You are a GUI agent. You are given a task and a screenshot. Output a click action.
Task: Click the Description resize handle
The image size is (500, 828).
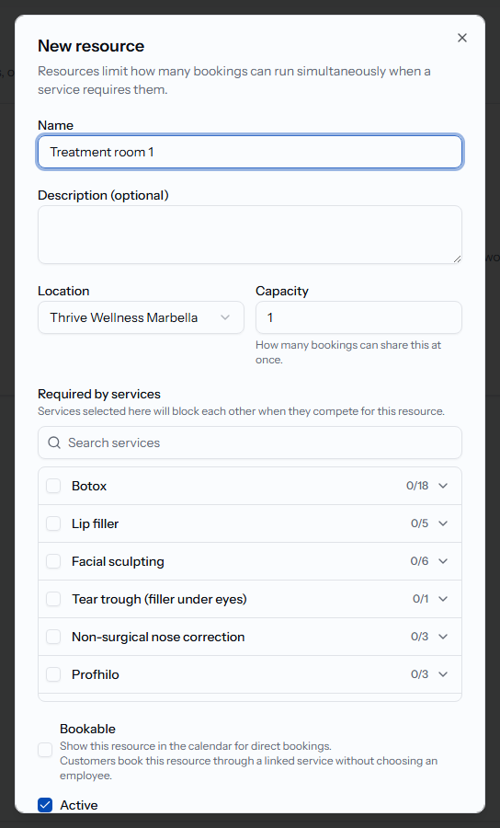(457, 259)
